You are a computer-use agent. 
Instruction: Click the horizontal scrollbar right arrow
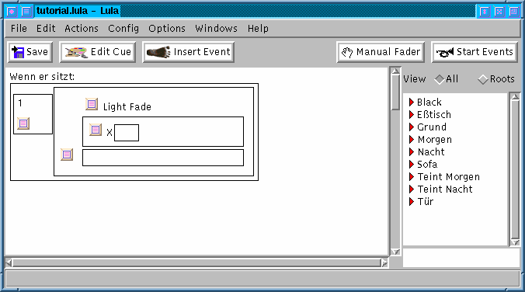click(384, 262)
